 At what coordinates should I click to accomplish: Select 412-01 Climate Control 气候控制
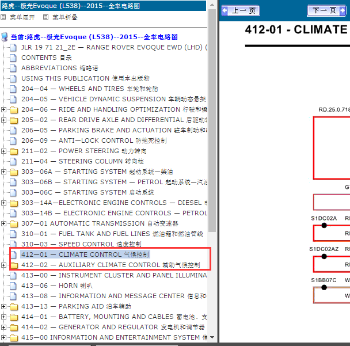[85, 254]
